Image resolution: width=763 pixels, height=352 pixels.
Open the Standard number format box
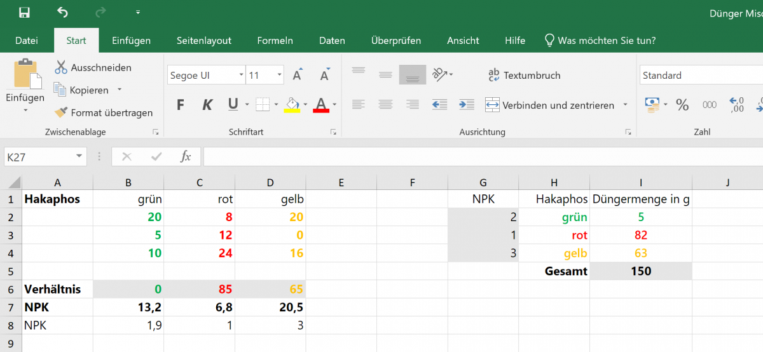(701, 75)
